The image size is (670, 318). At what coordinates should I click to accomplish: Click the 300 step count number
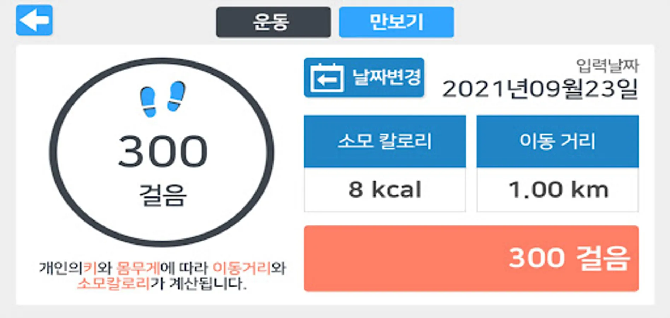[163, 151]
